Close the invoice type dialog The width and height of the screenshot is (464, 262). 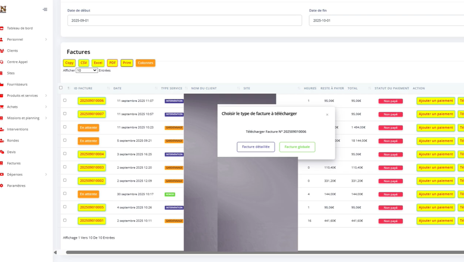327,115
